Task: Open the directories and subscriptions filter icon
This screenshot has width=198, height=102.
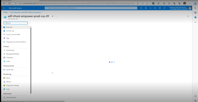Action: point(146,8)
